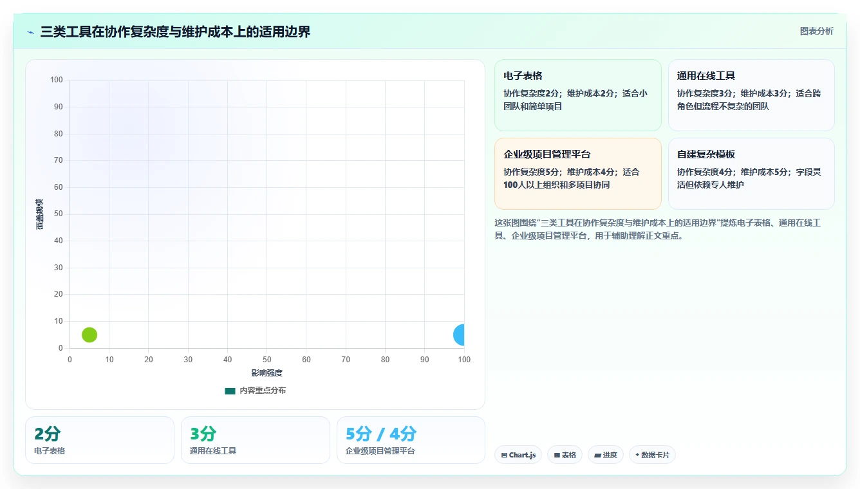860x489 pixels.
Task: Click the description paragraph beginning 这张图围绕
Action: coord(657,229)
